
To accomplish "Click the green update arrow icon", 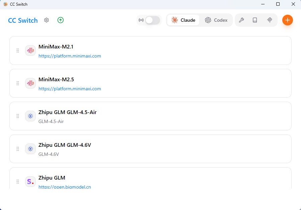I will pyautogui.click(x=61, y=20).
